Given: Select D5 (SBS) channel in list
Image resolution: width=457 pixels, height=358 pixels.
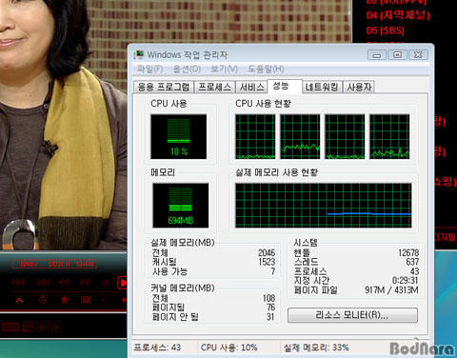Looking at the screenshot, I should point(386,30).
